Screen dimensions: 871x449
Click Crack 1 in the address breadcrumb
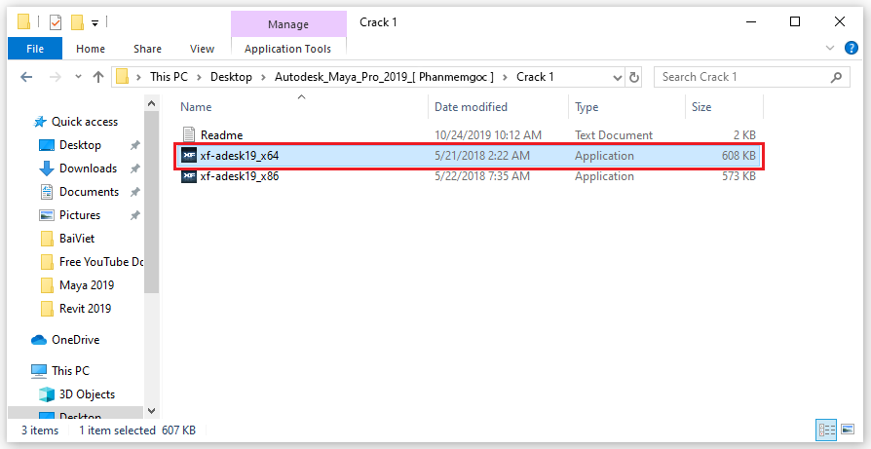pyautogui.click(x=535, y=77)
